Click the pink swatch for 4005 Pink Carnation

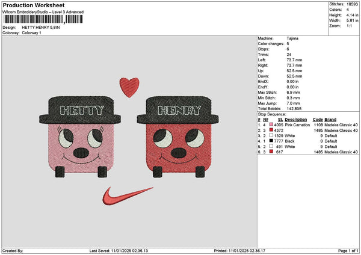coord(271,124)
